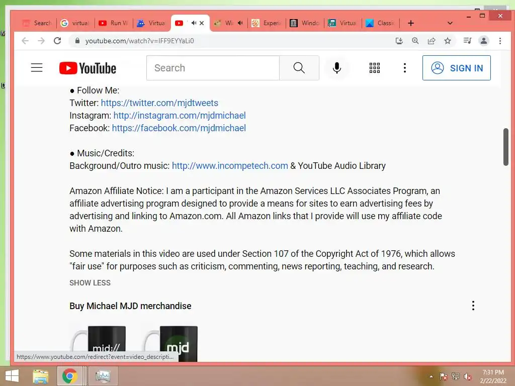Open merchandise shelf three-dot options
The image size is (515, 386).
coord(473,306)
